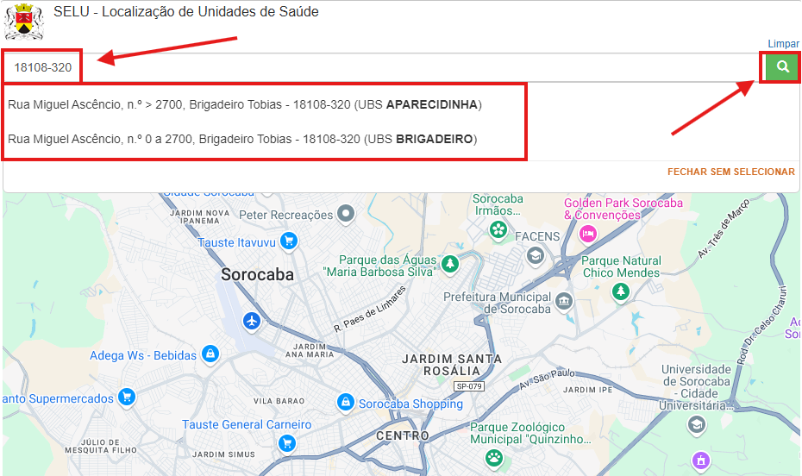Image resolution: width=802 pixels, height=476 pixels.
Task: Click the FACENS graduation cap pin
Action: click(x=536, y=255)
